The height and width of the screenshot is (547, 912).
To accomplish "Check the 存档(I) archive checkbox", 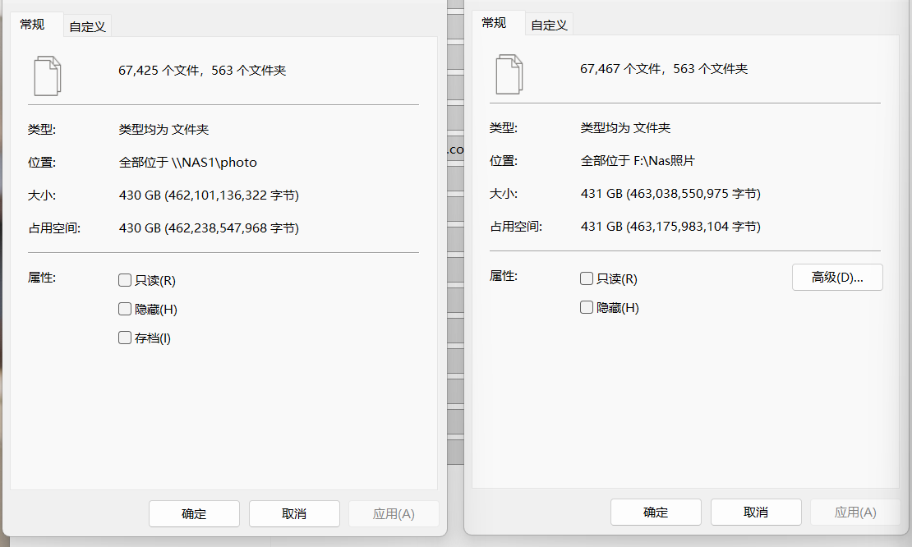I will point(125,338).
